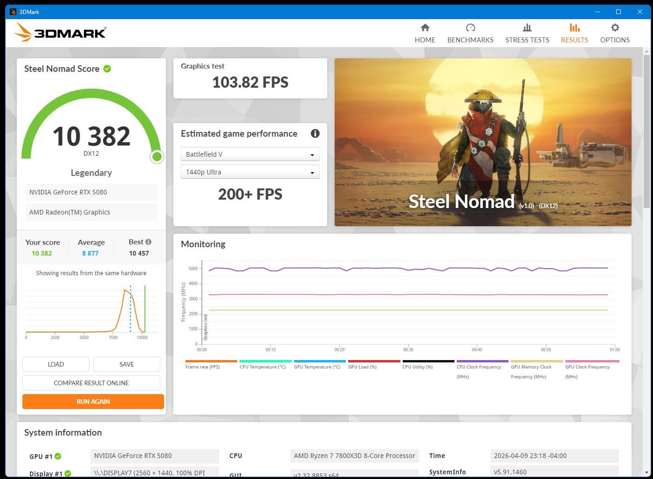Click the green validation check next to Steel Nomad Score
Screen dimensions: 653x479
coord(107,69)
